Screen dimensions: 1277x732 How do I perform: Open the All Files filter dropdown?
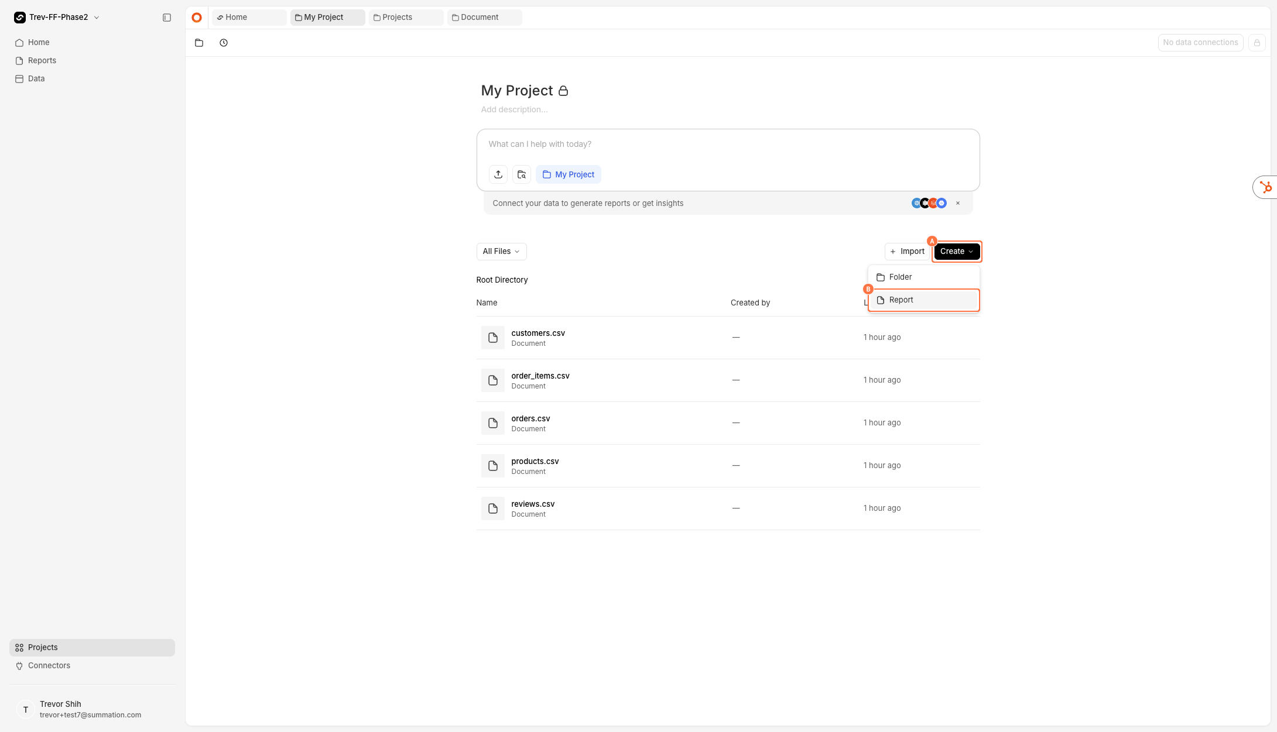tap(502, 252)
